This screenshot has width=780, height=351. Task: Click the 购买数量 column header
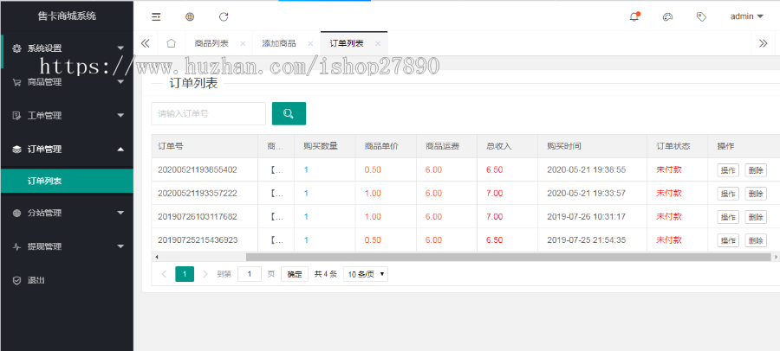tap(325, 146)
